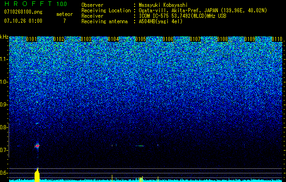Click the 0.9 kHz axis label

pos(4,105)
